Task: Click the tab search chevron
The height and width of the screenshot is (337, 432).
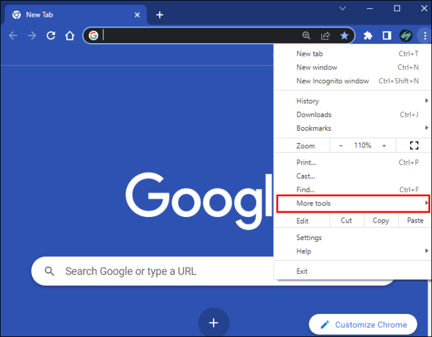Action: coord(342,8)
